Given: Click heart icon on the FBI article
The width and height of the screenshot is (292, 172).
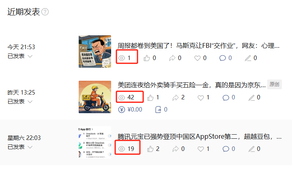Looking at the screenshot, I should pyautogui.click(x=198, y=58).
